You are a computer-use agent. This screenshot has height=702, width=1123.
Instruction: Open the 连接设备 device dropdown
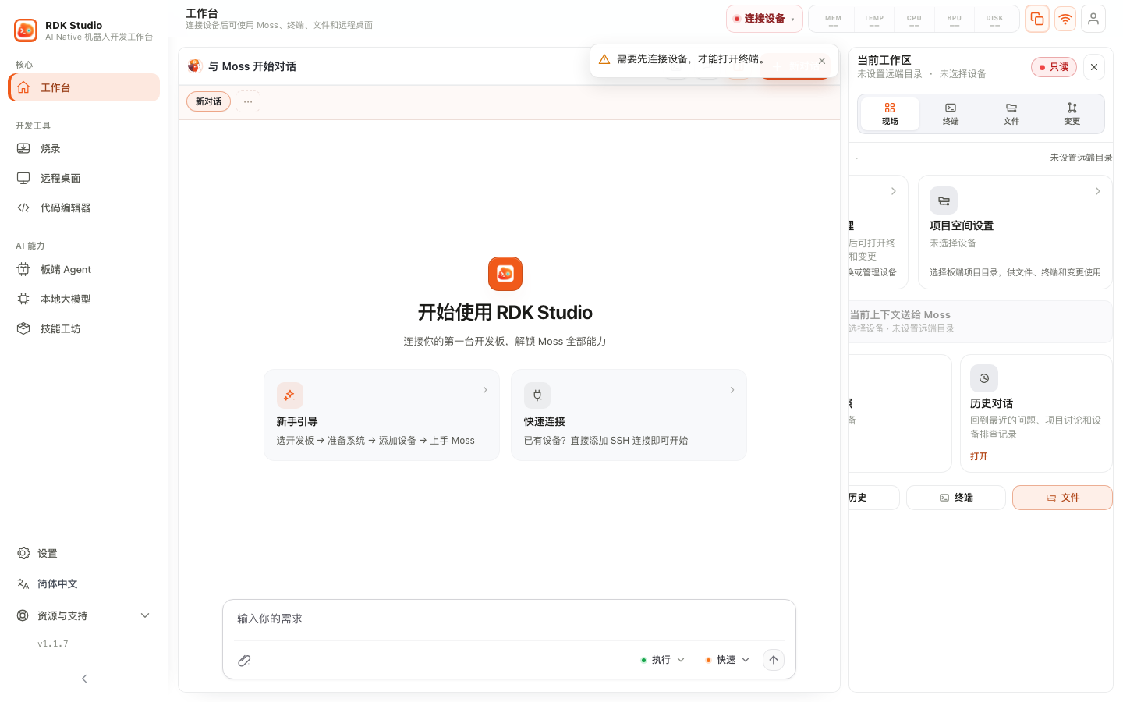[764, 19]
